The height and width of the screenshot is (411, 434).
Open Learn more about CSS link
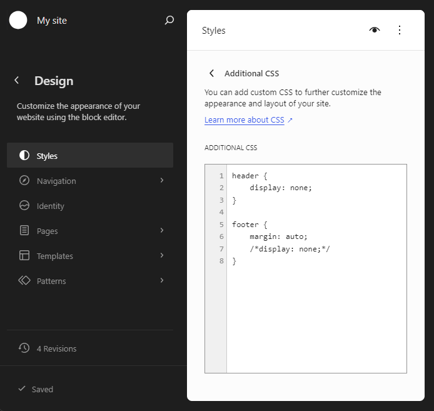[244, 120]
